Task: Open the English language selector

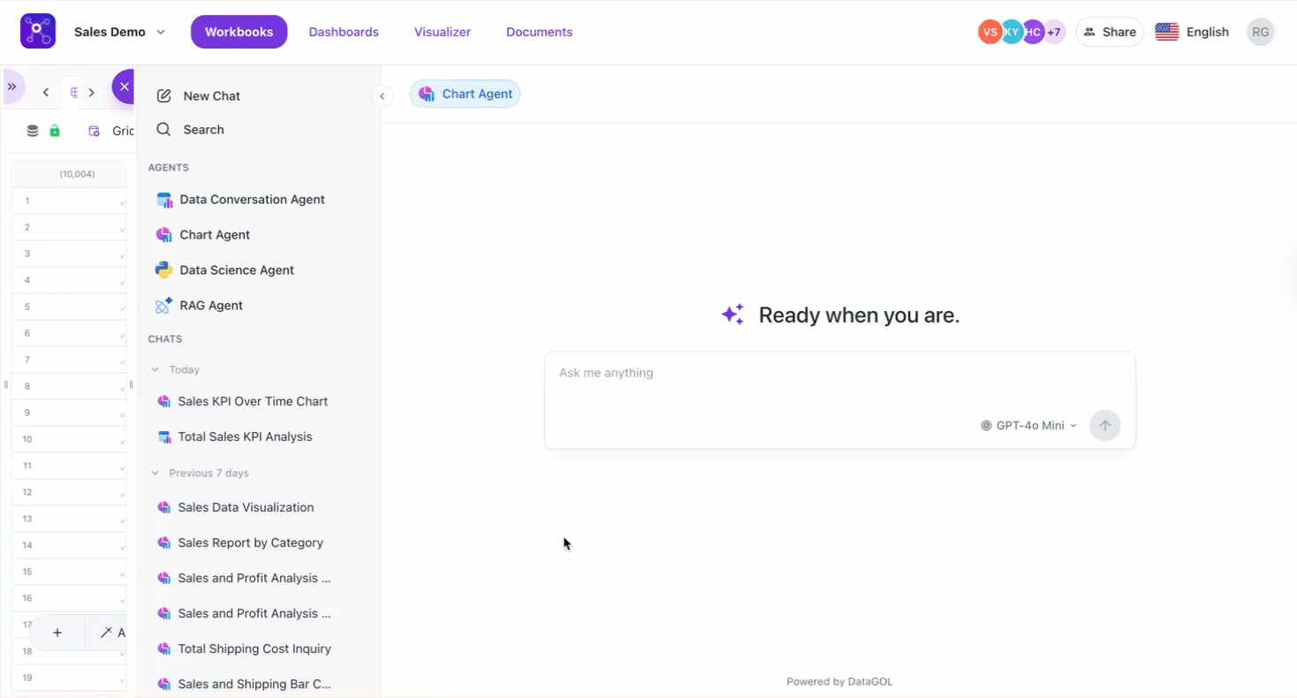Action: pyautogui.click(x=1192, y=32)
